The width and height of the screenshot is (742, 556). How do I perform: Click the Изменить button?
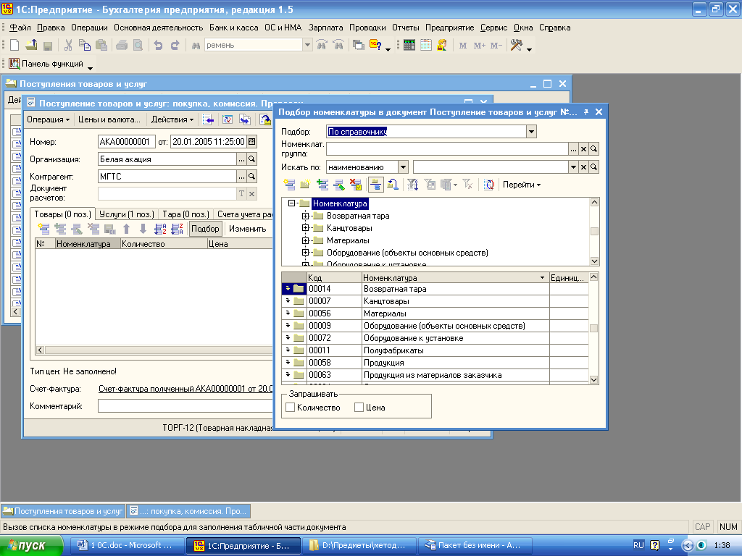[248, 229]
